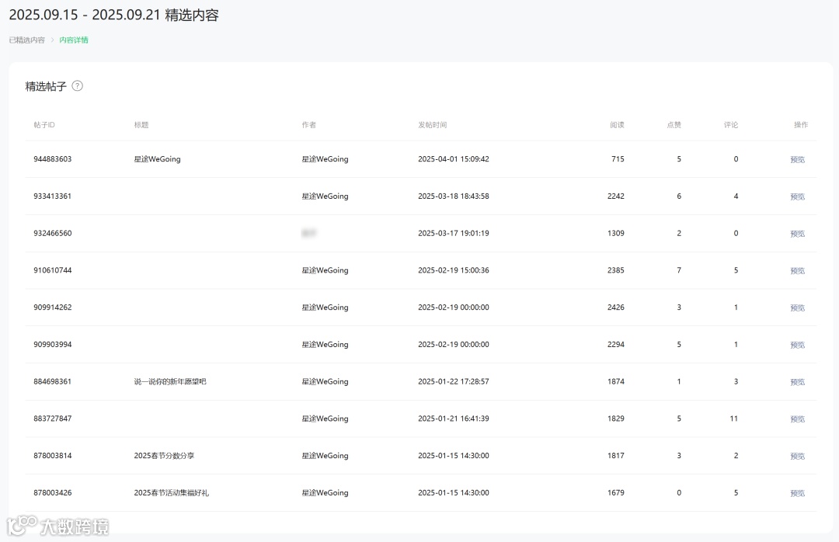Select post ID 944883603
This screenshot has width=839, height=542.
click(x=53, y=159)
